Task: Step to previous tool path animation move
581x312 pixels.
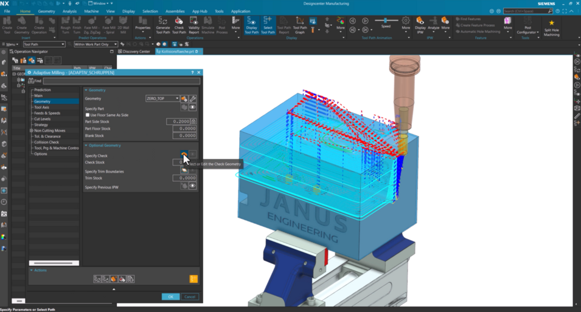Action: [352, 30]
